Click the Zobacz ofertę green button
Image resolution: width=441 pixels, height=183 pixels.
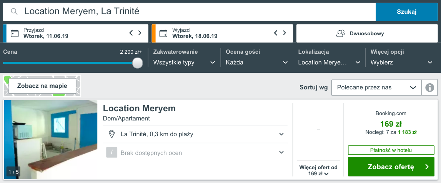pyautogui.click(x=391, y=167)
